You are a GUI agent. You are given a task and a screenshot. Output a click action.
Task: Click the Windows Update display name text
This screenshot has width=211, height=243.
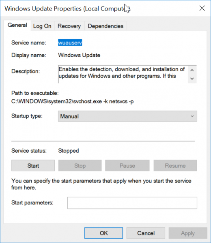[79, 55]
